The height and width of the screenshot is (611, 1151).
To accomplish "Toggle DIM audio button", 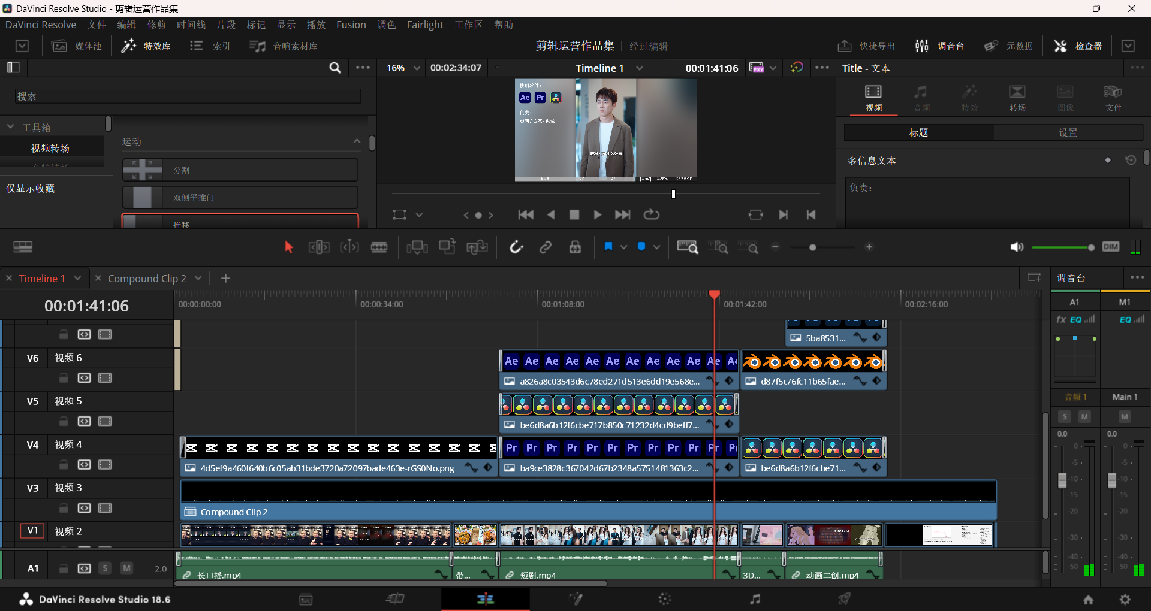I will 1110,247.
